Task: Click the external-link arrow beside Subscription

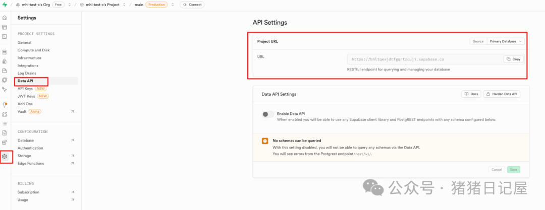Action: coord(72,192)
